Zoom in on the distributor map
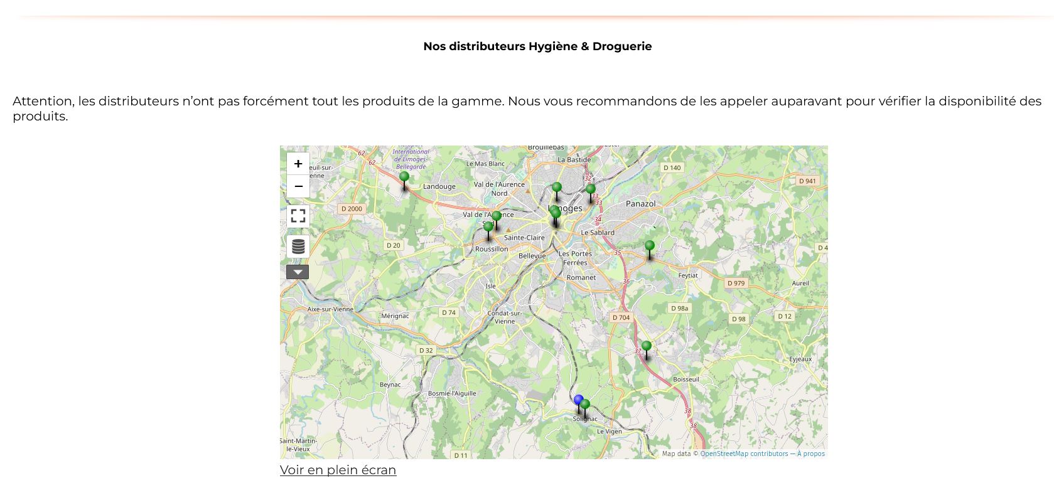This screenshot has width=1054, height=483. click(298, 164)
